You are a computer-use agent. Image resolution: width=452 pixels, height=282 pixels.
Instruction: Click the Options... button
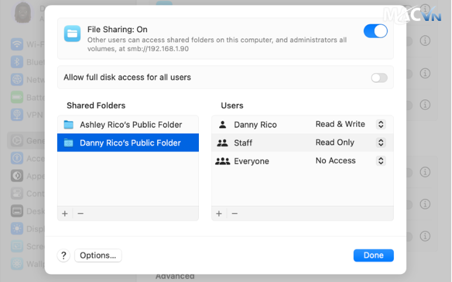[x=98, y=255]
